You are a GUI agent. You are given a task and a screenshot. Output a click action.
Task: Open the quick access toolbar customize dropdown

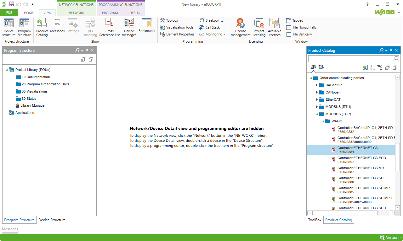point(32,4)
